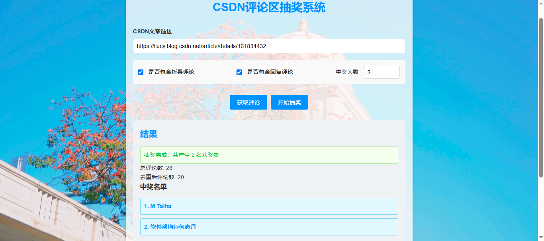Image resolution: width=544 pixels, height=241 pixels.
Task: Click the 开始抽奖 button
Action: (x=290, y=102)
